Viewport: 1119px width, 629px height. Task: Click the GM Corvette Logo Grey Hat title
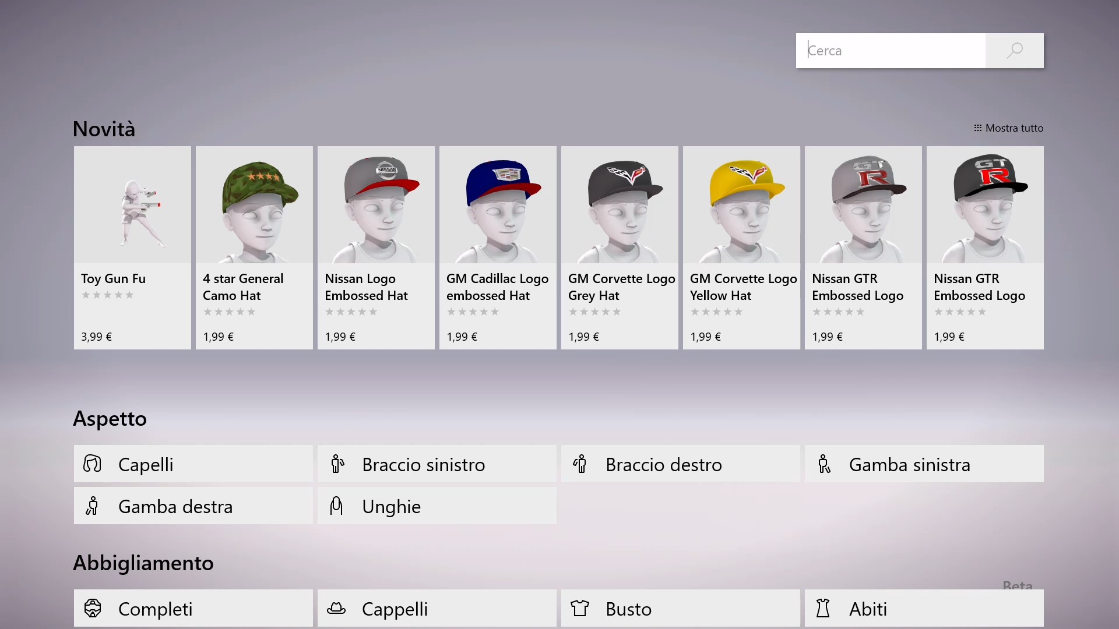point(621,287)
